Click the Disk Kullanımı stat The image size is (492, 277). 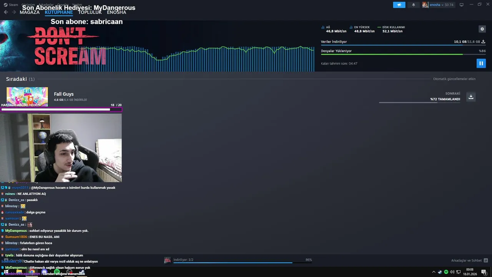(x=391, y=29)
